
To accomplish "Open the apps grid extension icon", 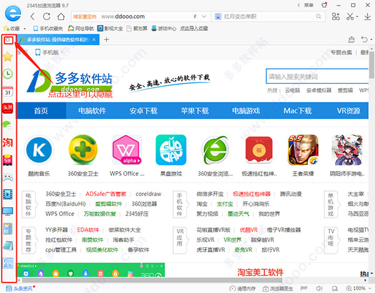I will tap(336, 16).
